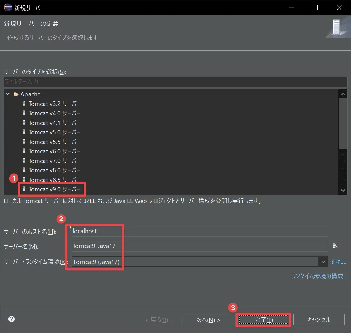Screen dimensions: 351x333
Task: Select Tomcat v8.5 サーバー entry
Action: pos(54,180)
